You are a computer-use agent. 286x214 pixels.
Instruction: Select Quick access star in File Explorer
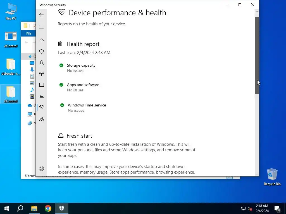tap(30, 56)
